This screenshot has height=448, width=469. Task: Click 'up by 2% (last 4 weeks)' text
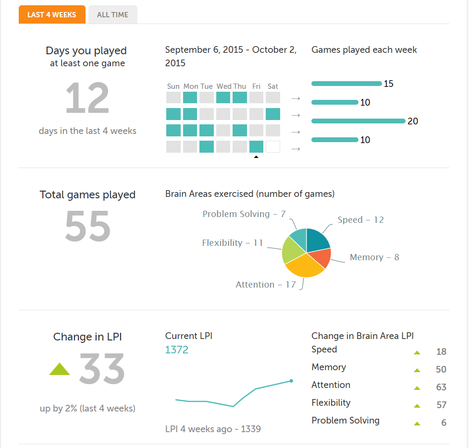[x=87, y=408]
